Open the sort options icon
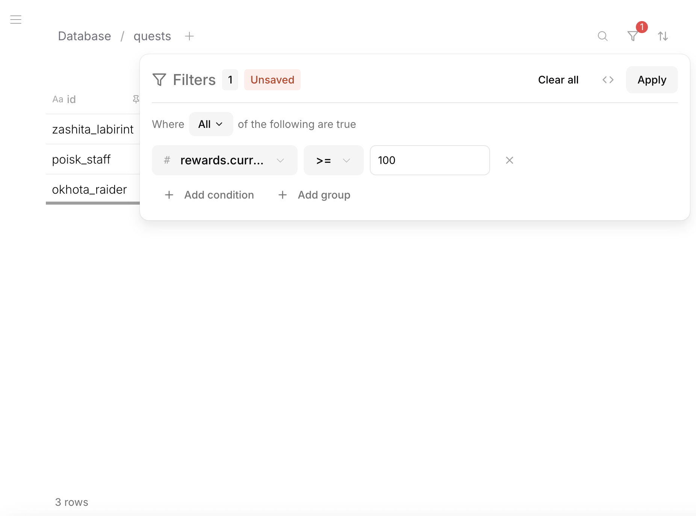Screen dimensions: 696x516 coord(663,36)
